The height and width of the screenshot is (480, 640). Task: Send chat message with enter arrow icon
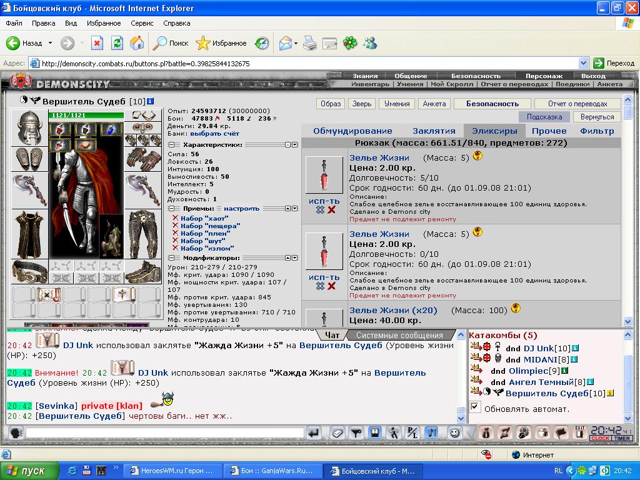coord(314,432)
